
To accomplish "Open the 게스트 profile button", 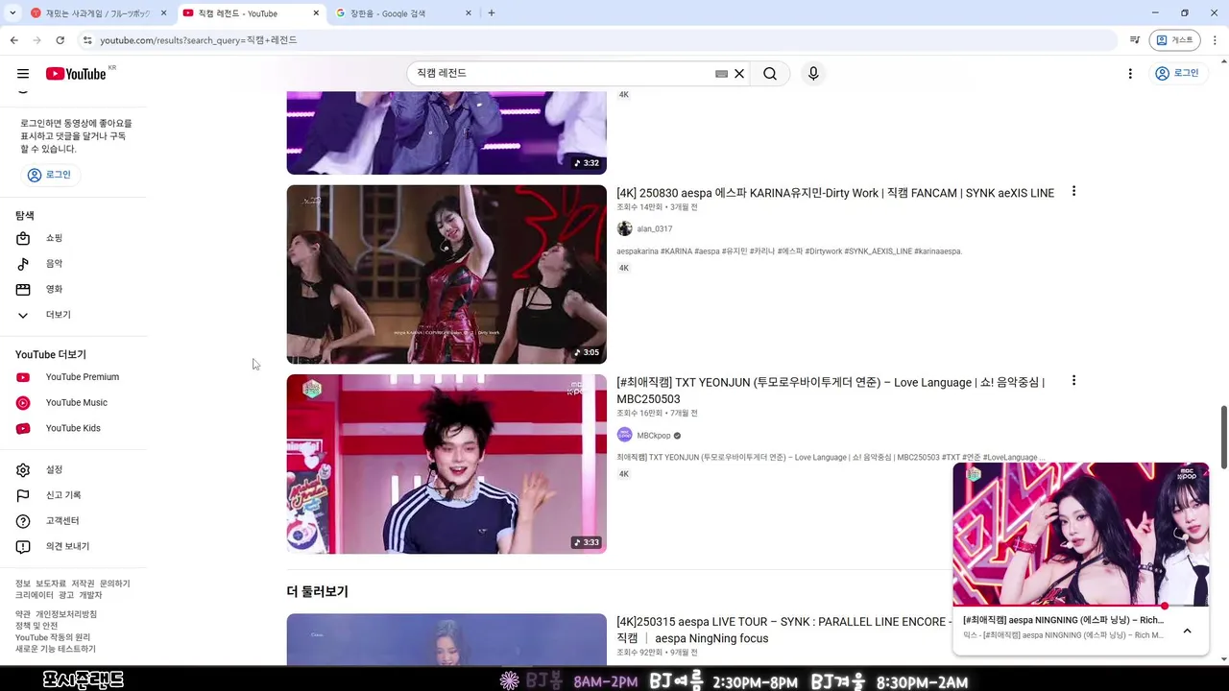I will point(1175,40).
